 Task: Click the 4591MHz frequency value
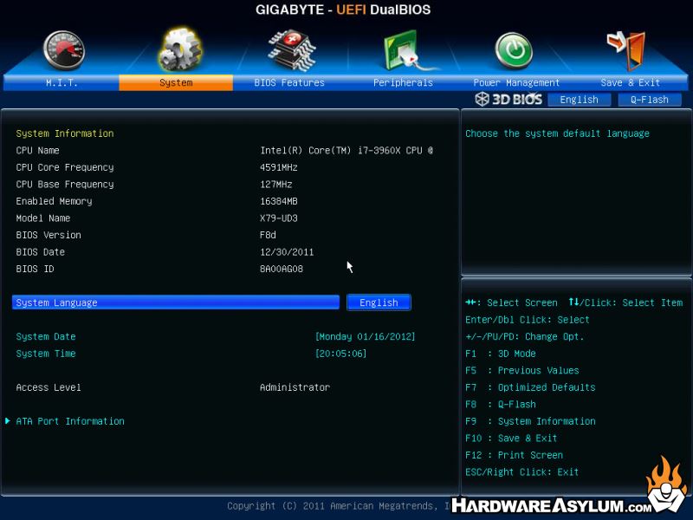[x=278, y=167]
